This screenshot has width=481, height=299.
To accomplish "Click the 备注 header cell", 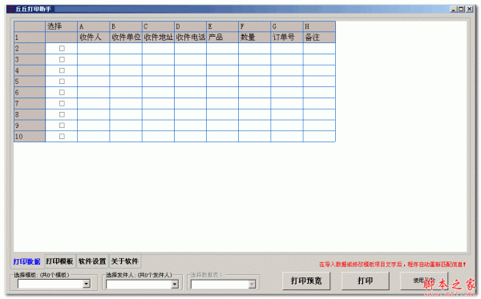I will point(319,38).
